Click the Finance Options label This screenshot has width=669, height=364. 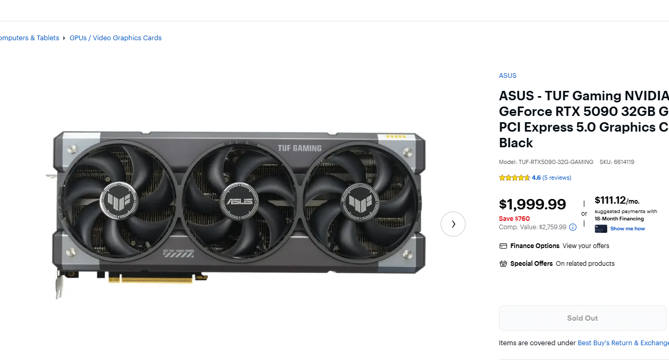(535, 246)
